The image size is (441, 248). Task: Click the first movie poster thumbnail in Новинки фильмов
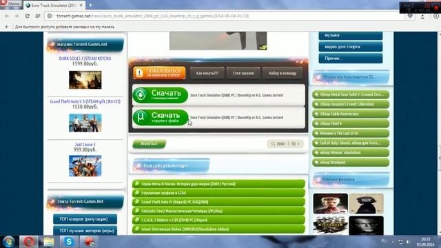tap(331, 204)
